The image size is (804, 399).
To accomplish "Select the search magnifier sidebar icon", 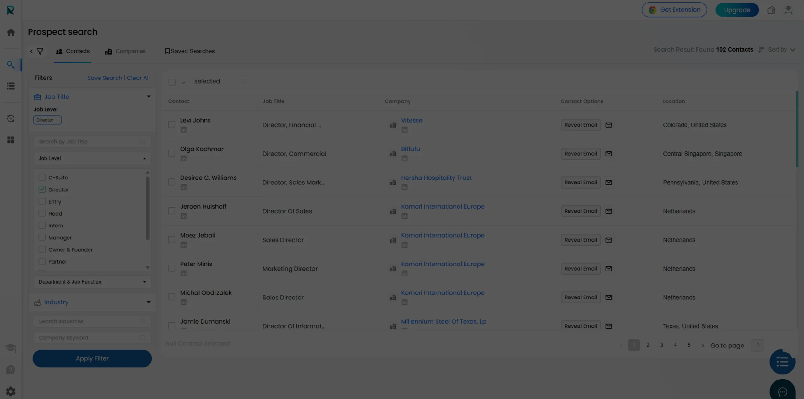I will 11,65.
